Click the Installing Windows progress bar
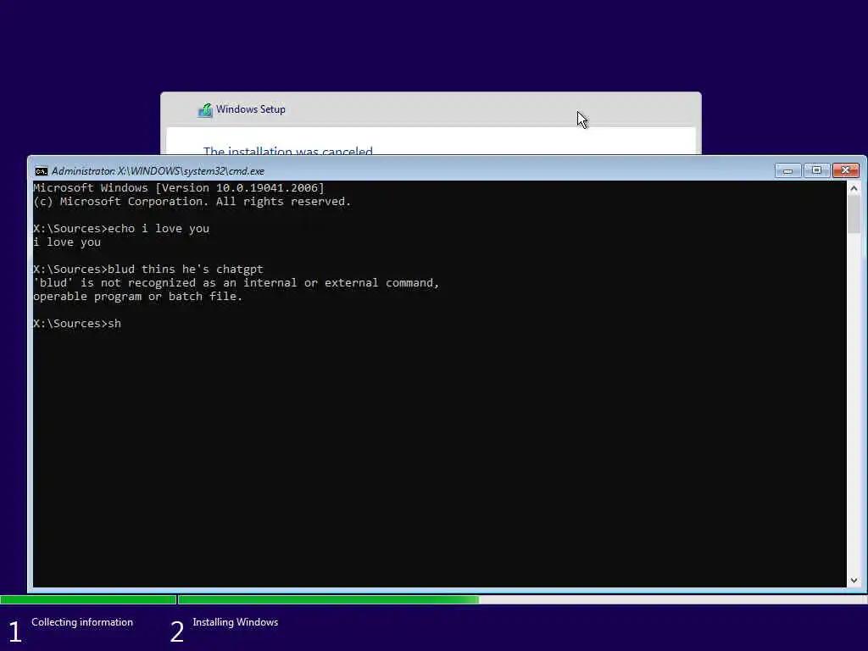The height and width of the screenshot is (651, 868). [522, 599]
